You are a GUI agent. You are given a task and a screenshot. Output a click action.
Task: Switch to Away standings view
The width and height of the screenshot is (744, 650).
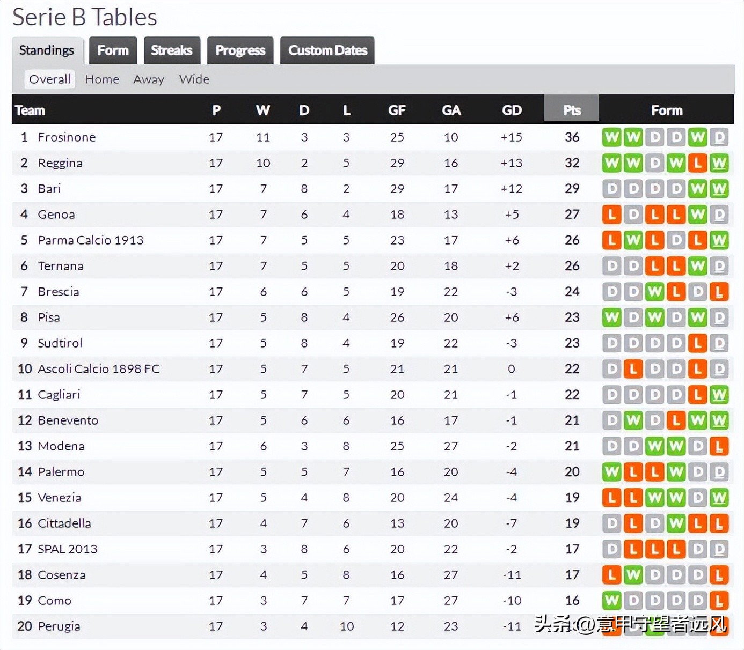click(149, 79)
